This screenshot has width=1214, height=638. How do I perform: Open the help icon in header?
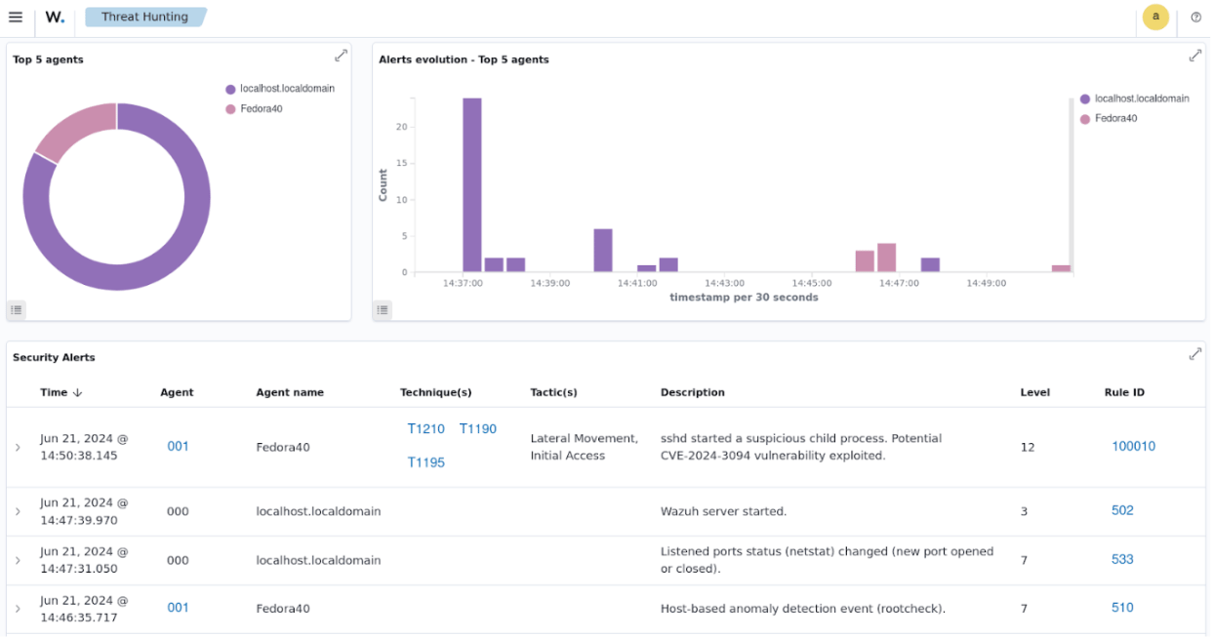[x=1195, y=17]
